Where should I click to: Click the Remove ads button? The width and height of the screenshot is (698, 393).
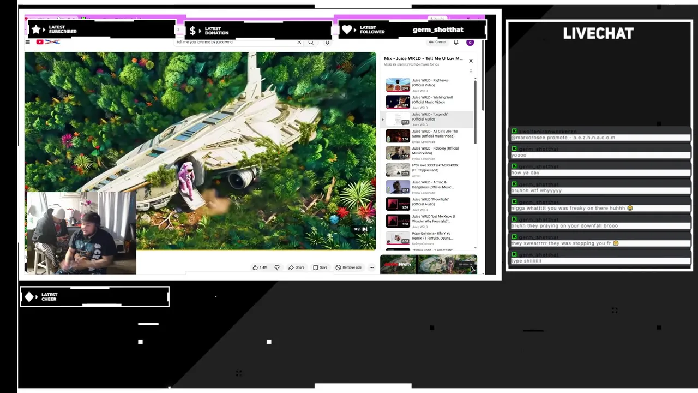point(348,267)
